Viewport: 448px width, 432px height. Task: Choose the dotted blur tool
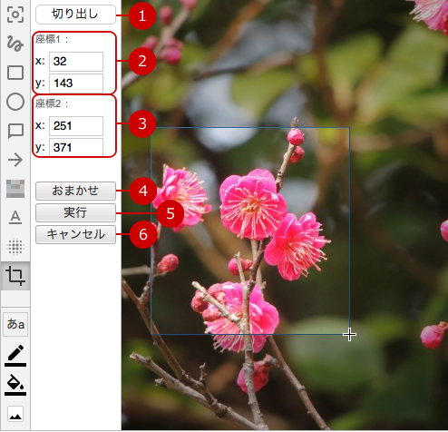pyautogui.click(x=15, y=246)
